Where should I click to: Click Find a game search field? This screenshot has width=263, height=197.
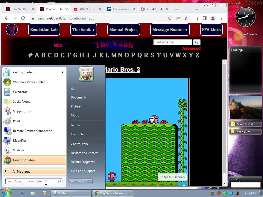[x=172, y=42]
